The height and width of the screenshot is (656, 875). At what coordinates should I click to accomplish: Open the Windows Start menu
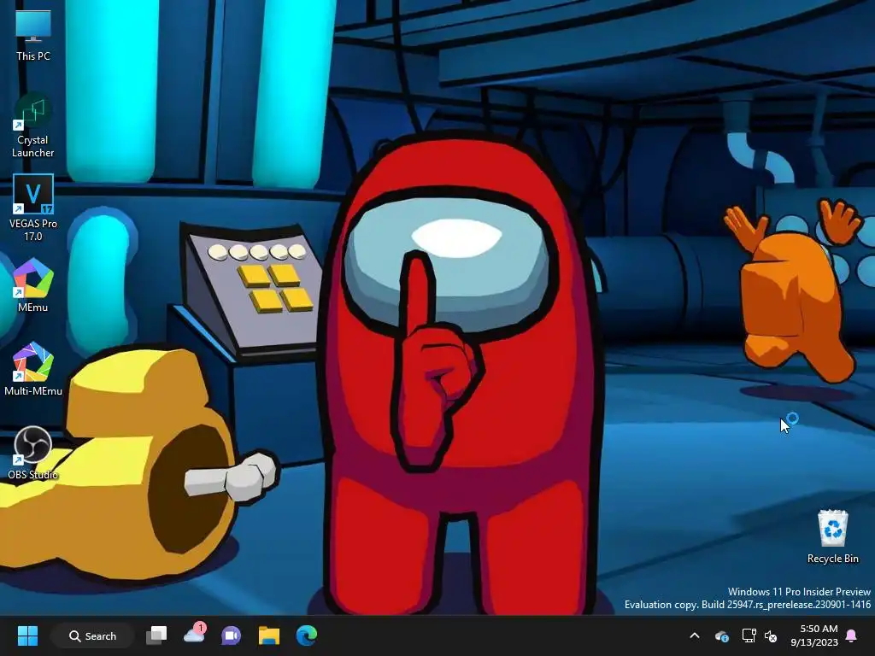(27, 635)
